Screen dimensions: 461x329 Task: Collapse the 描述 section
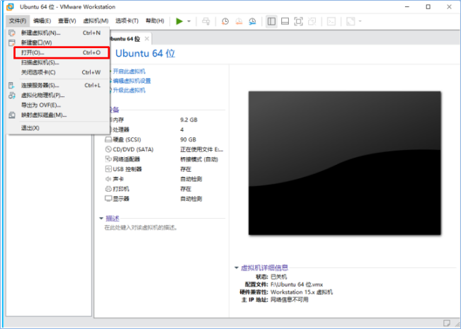pos(101,218)
